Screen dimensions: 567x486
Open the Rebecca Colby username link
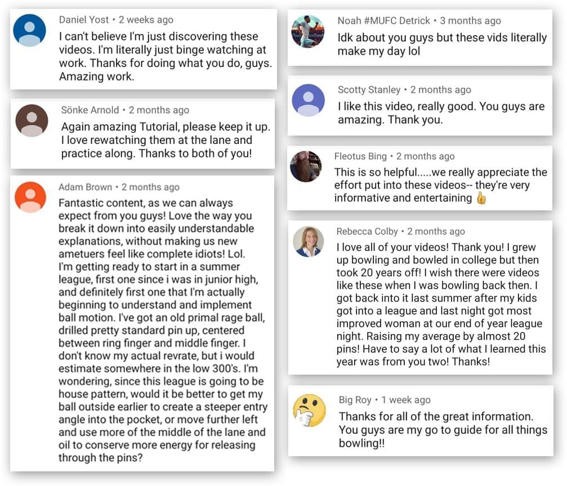coord(367,231)
